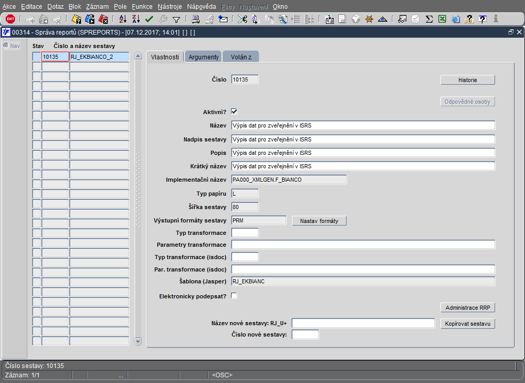
Task: Click the Internet Explorer browser icon
Action: click(456, 19)
